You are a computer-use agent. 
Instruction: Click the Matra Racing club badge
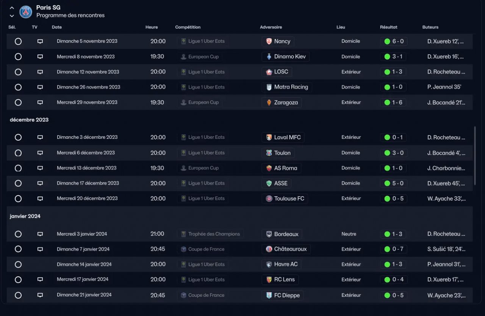coord(269,87)
